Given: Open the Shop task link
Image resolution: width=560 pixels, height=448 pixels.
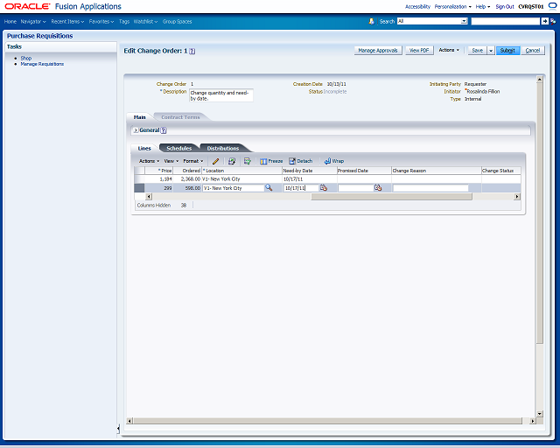Looking at the screenshot, I should tap(26, 58).
